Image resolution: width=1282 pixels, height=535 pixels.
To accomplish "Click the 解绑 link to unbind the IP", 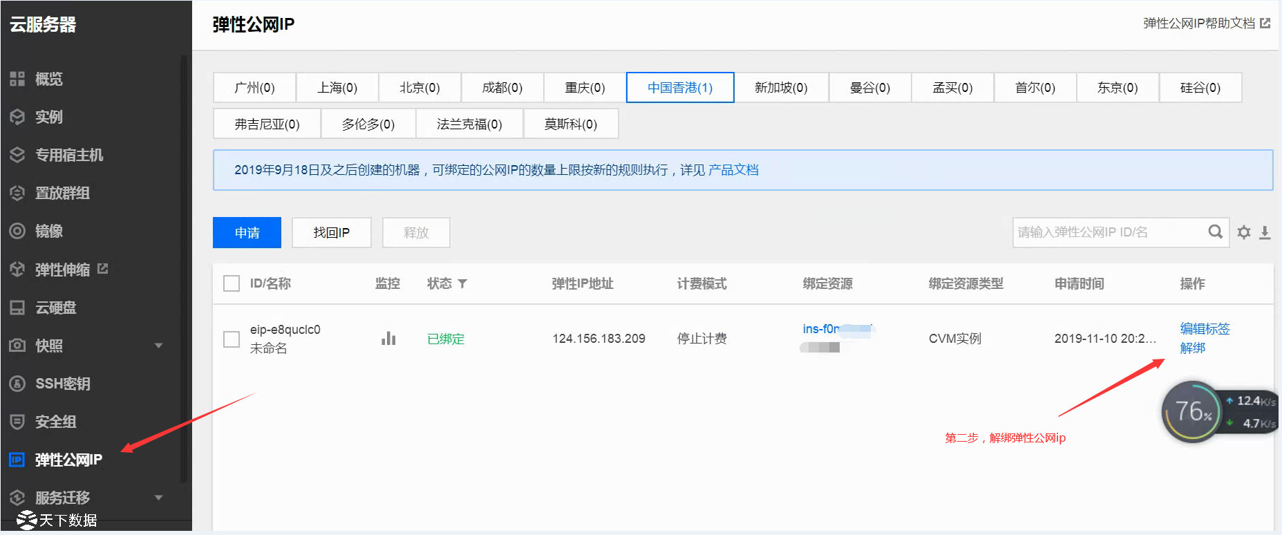I will [x=1192, y=348].
